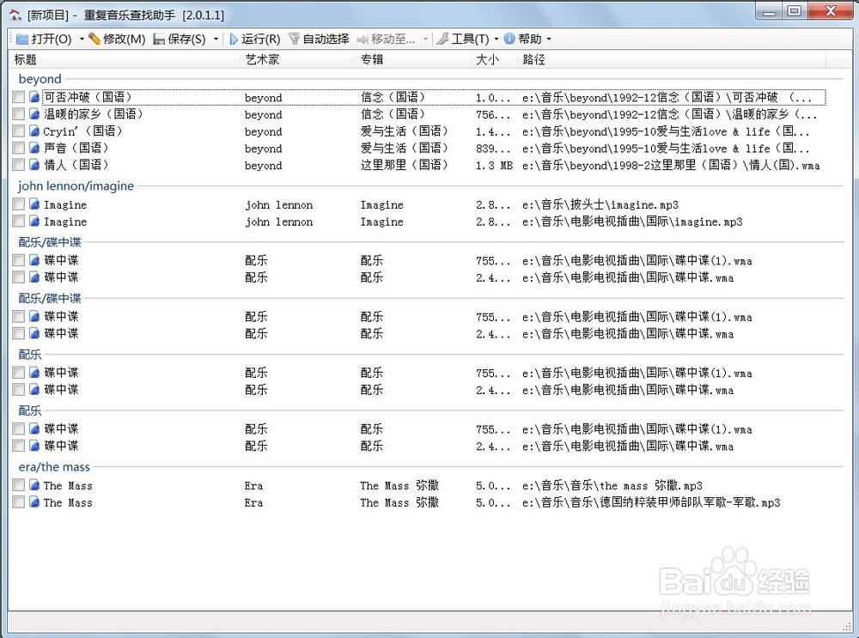Click the Run (运行) scan icon
Image resolution: width=859 pixels, height=638 pixels.
click(x=234, y=39)
